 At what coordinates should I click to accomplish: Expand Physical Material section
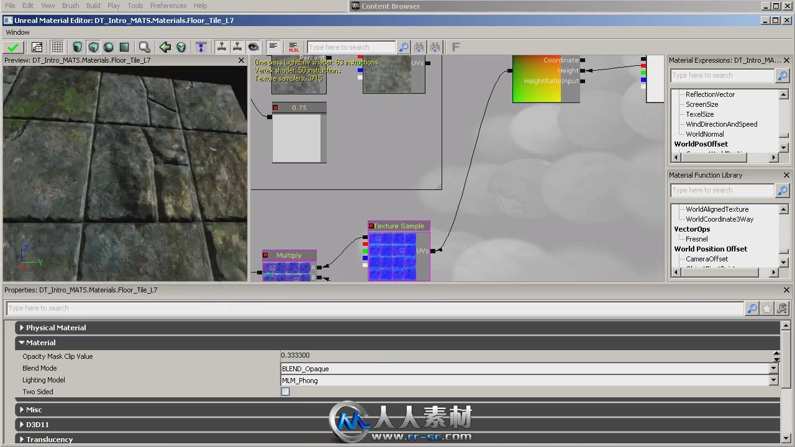coord(22,328)
